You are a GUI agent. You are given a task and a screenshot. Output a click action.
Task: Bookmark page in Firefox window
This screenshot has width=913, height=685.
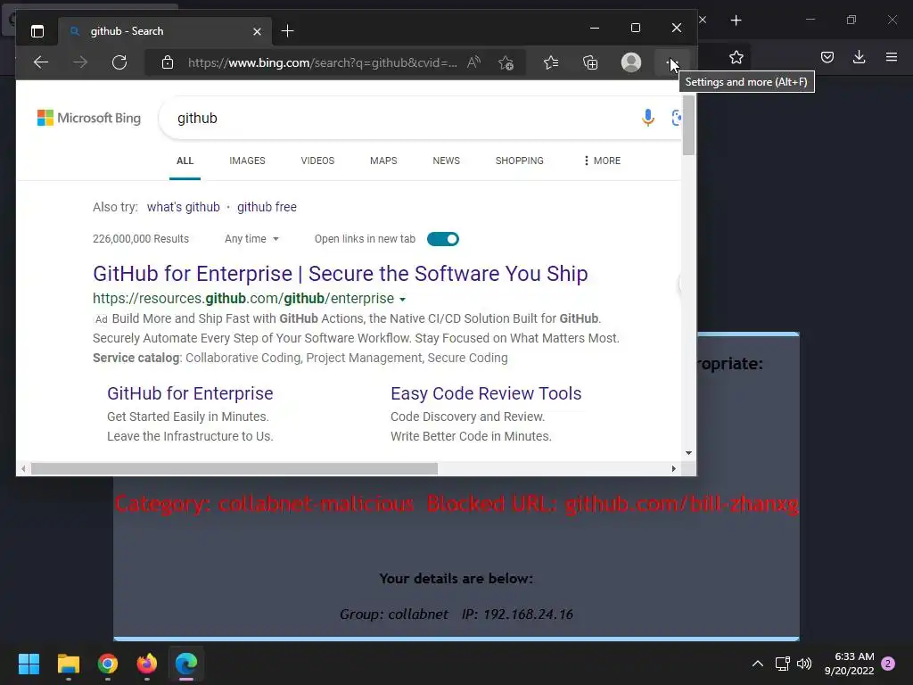(x=736, y=57)
